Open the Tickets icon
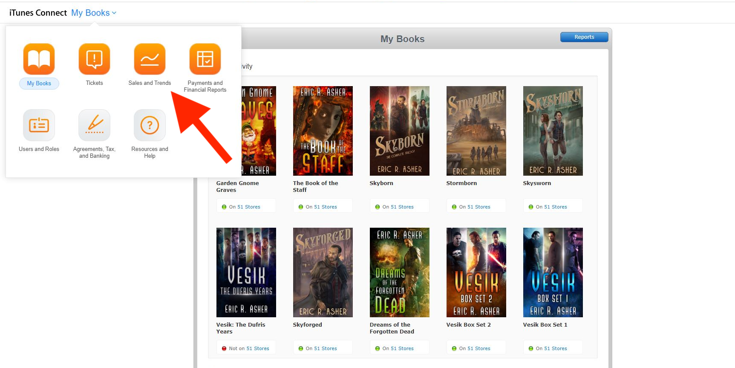 point(94,59)
